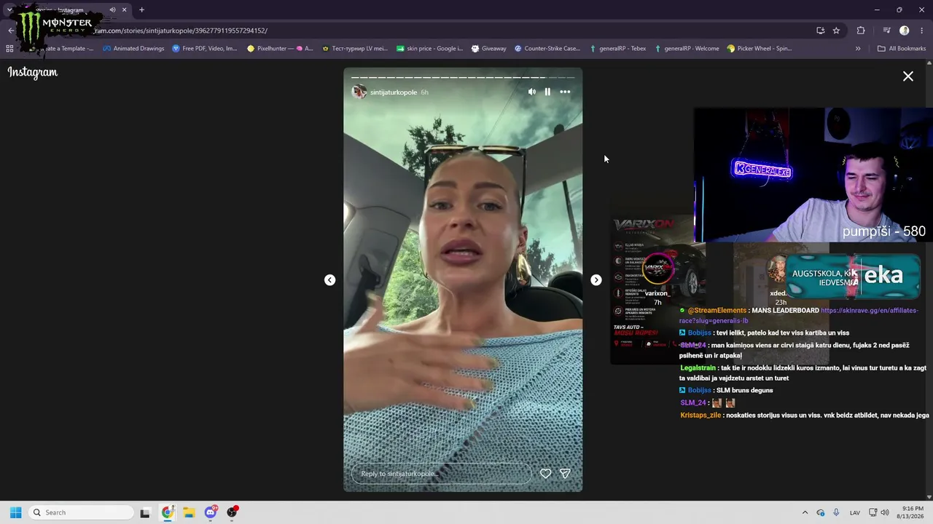
Task: Like the story with the heart icon
Action: [x=545, y=473]
